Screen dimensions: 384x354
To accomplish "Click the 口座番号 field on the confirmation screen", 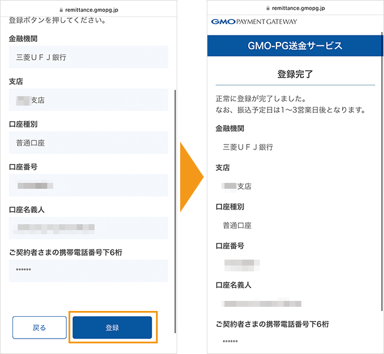I will 89,185.
